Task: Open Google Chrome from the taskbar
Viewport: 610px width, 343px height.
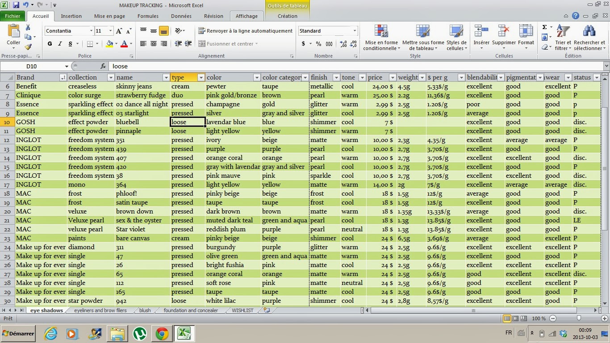Action: [x=162, y=333]
